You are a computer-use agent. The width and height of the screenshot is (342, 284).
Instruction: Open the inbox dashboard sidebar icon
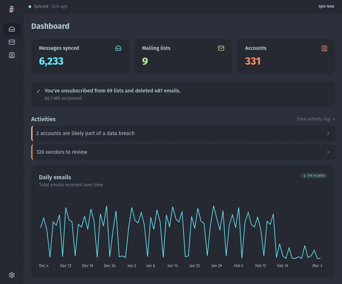point(12,29)
